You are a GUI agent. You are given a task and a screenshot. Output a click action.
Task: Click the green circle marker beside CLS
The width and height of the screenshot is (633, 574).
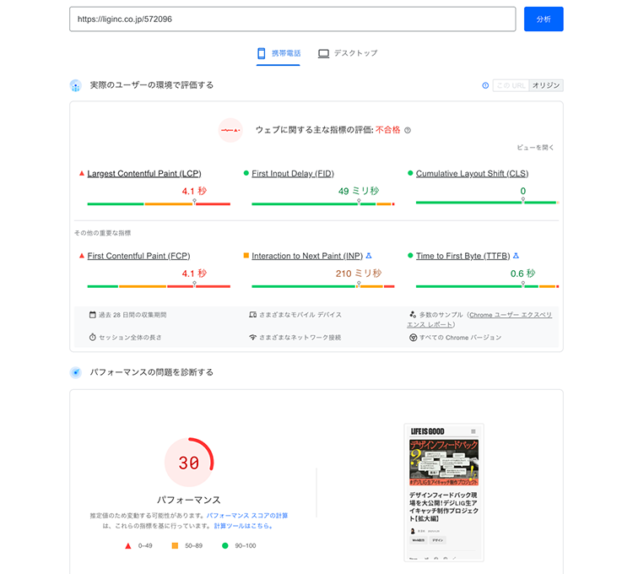coord(410,173)
